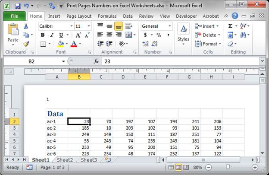Apply Accounting dollar format
Image resolution: width=269 pixels, height=175 pixels.
coord(145,35)
